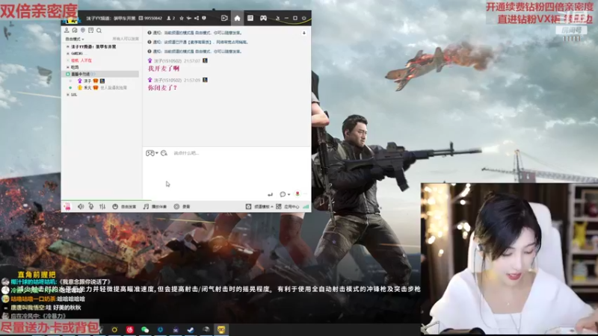598x336 pixels.
Task: Open the members icon above channel tree
Action: tap(67, 30)
